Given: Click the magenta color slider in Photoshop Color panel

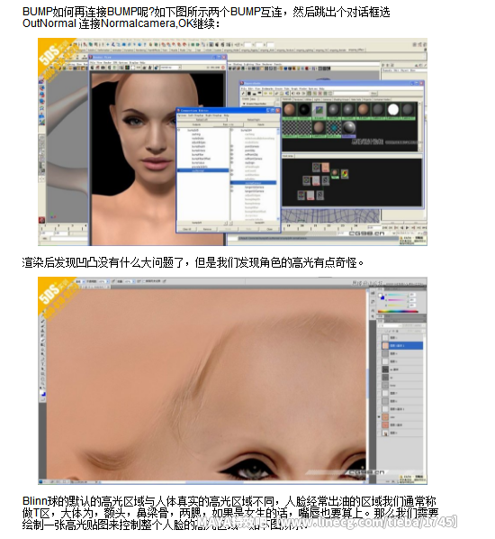Looking at the screenshot, I should pos(397,300).
